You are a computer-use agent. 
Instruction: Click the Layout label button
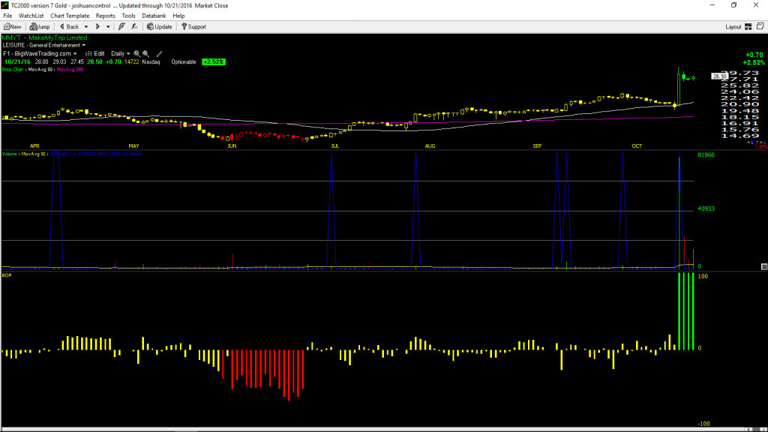(733, 27)
